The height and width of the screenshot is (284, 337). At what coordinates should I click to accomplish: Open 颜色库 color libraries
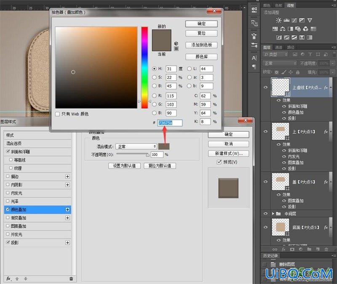(201, 57)
